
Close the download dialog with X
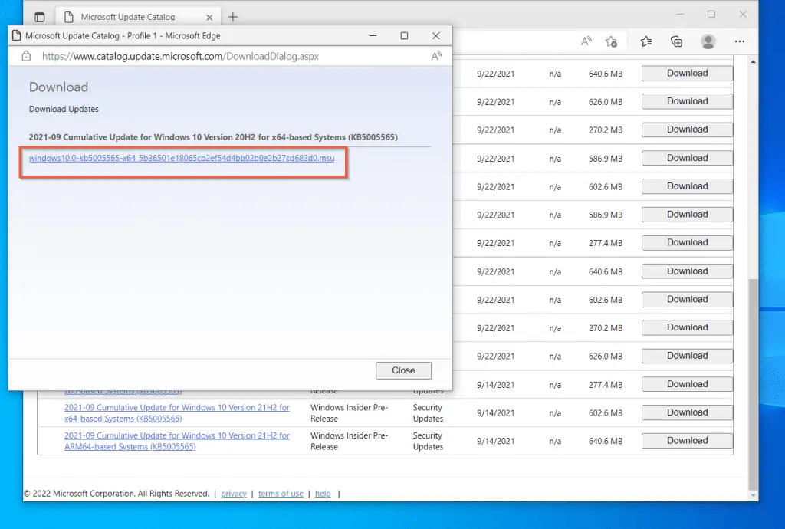pyautogui.click(x=436, y=35)
